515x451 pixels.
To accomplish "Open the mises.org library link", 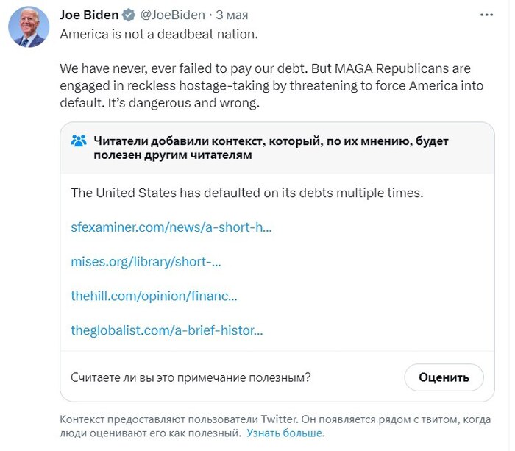I will click(146, 261).
